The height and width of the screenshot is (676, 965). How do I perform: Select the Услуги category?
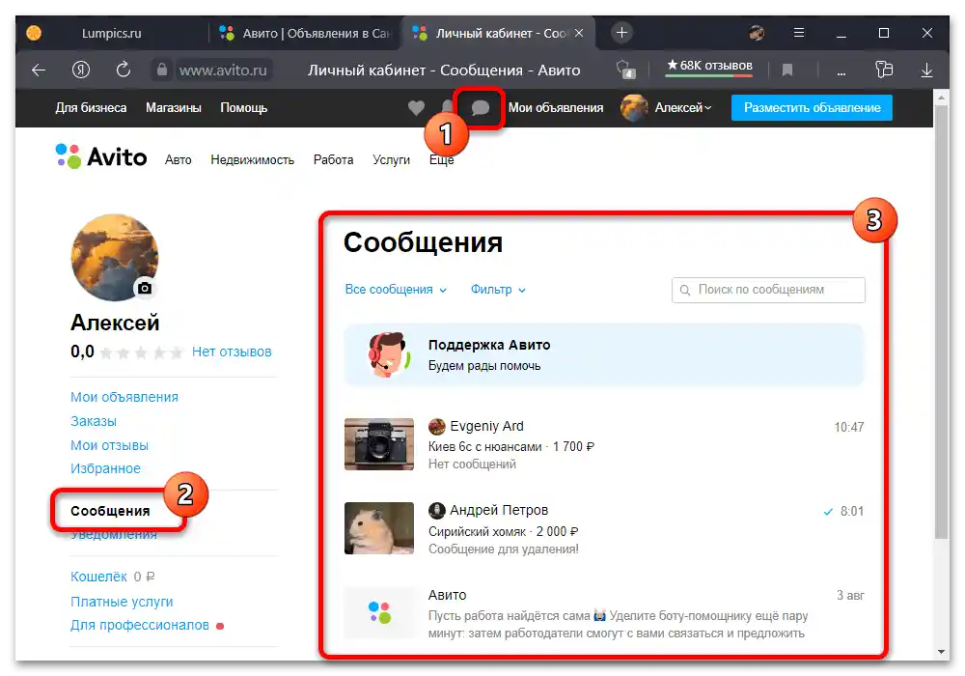click(391, 159)
